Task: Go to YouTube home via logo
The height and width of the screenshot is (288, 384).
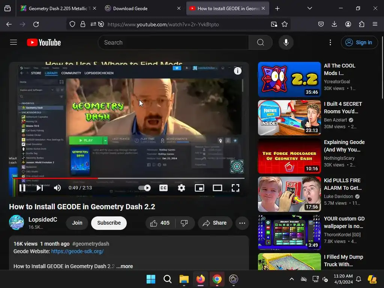Action: (44, 43)
